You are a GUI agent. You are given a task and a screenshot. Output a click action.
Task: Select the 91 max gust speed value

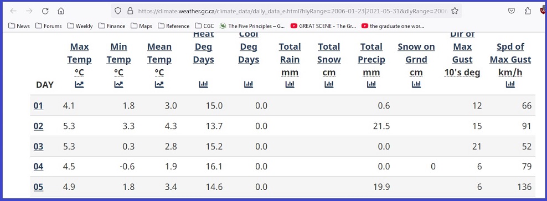coord(527,126)
